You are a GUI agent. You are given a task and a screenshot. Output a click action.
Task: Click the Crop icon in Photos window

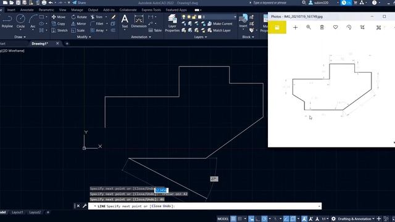coord(362,27)
